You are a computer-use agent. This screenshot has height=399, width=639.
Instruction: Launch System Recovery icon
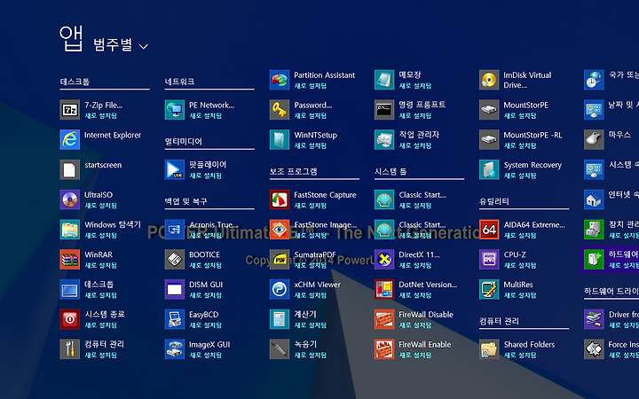pos(489,169)
